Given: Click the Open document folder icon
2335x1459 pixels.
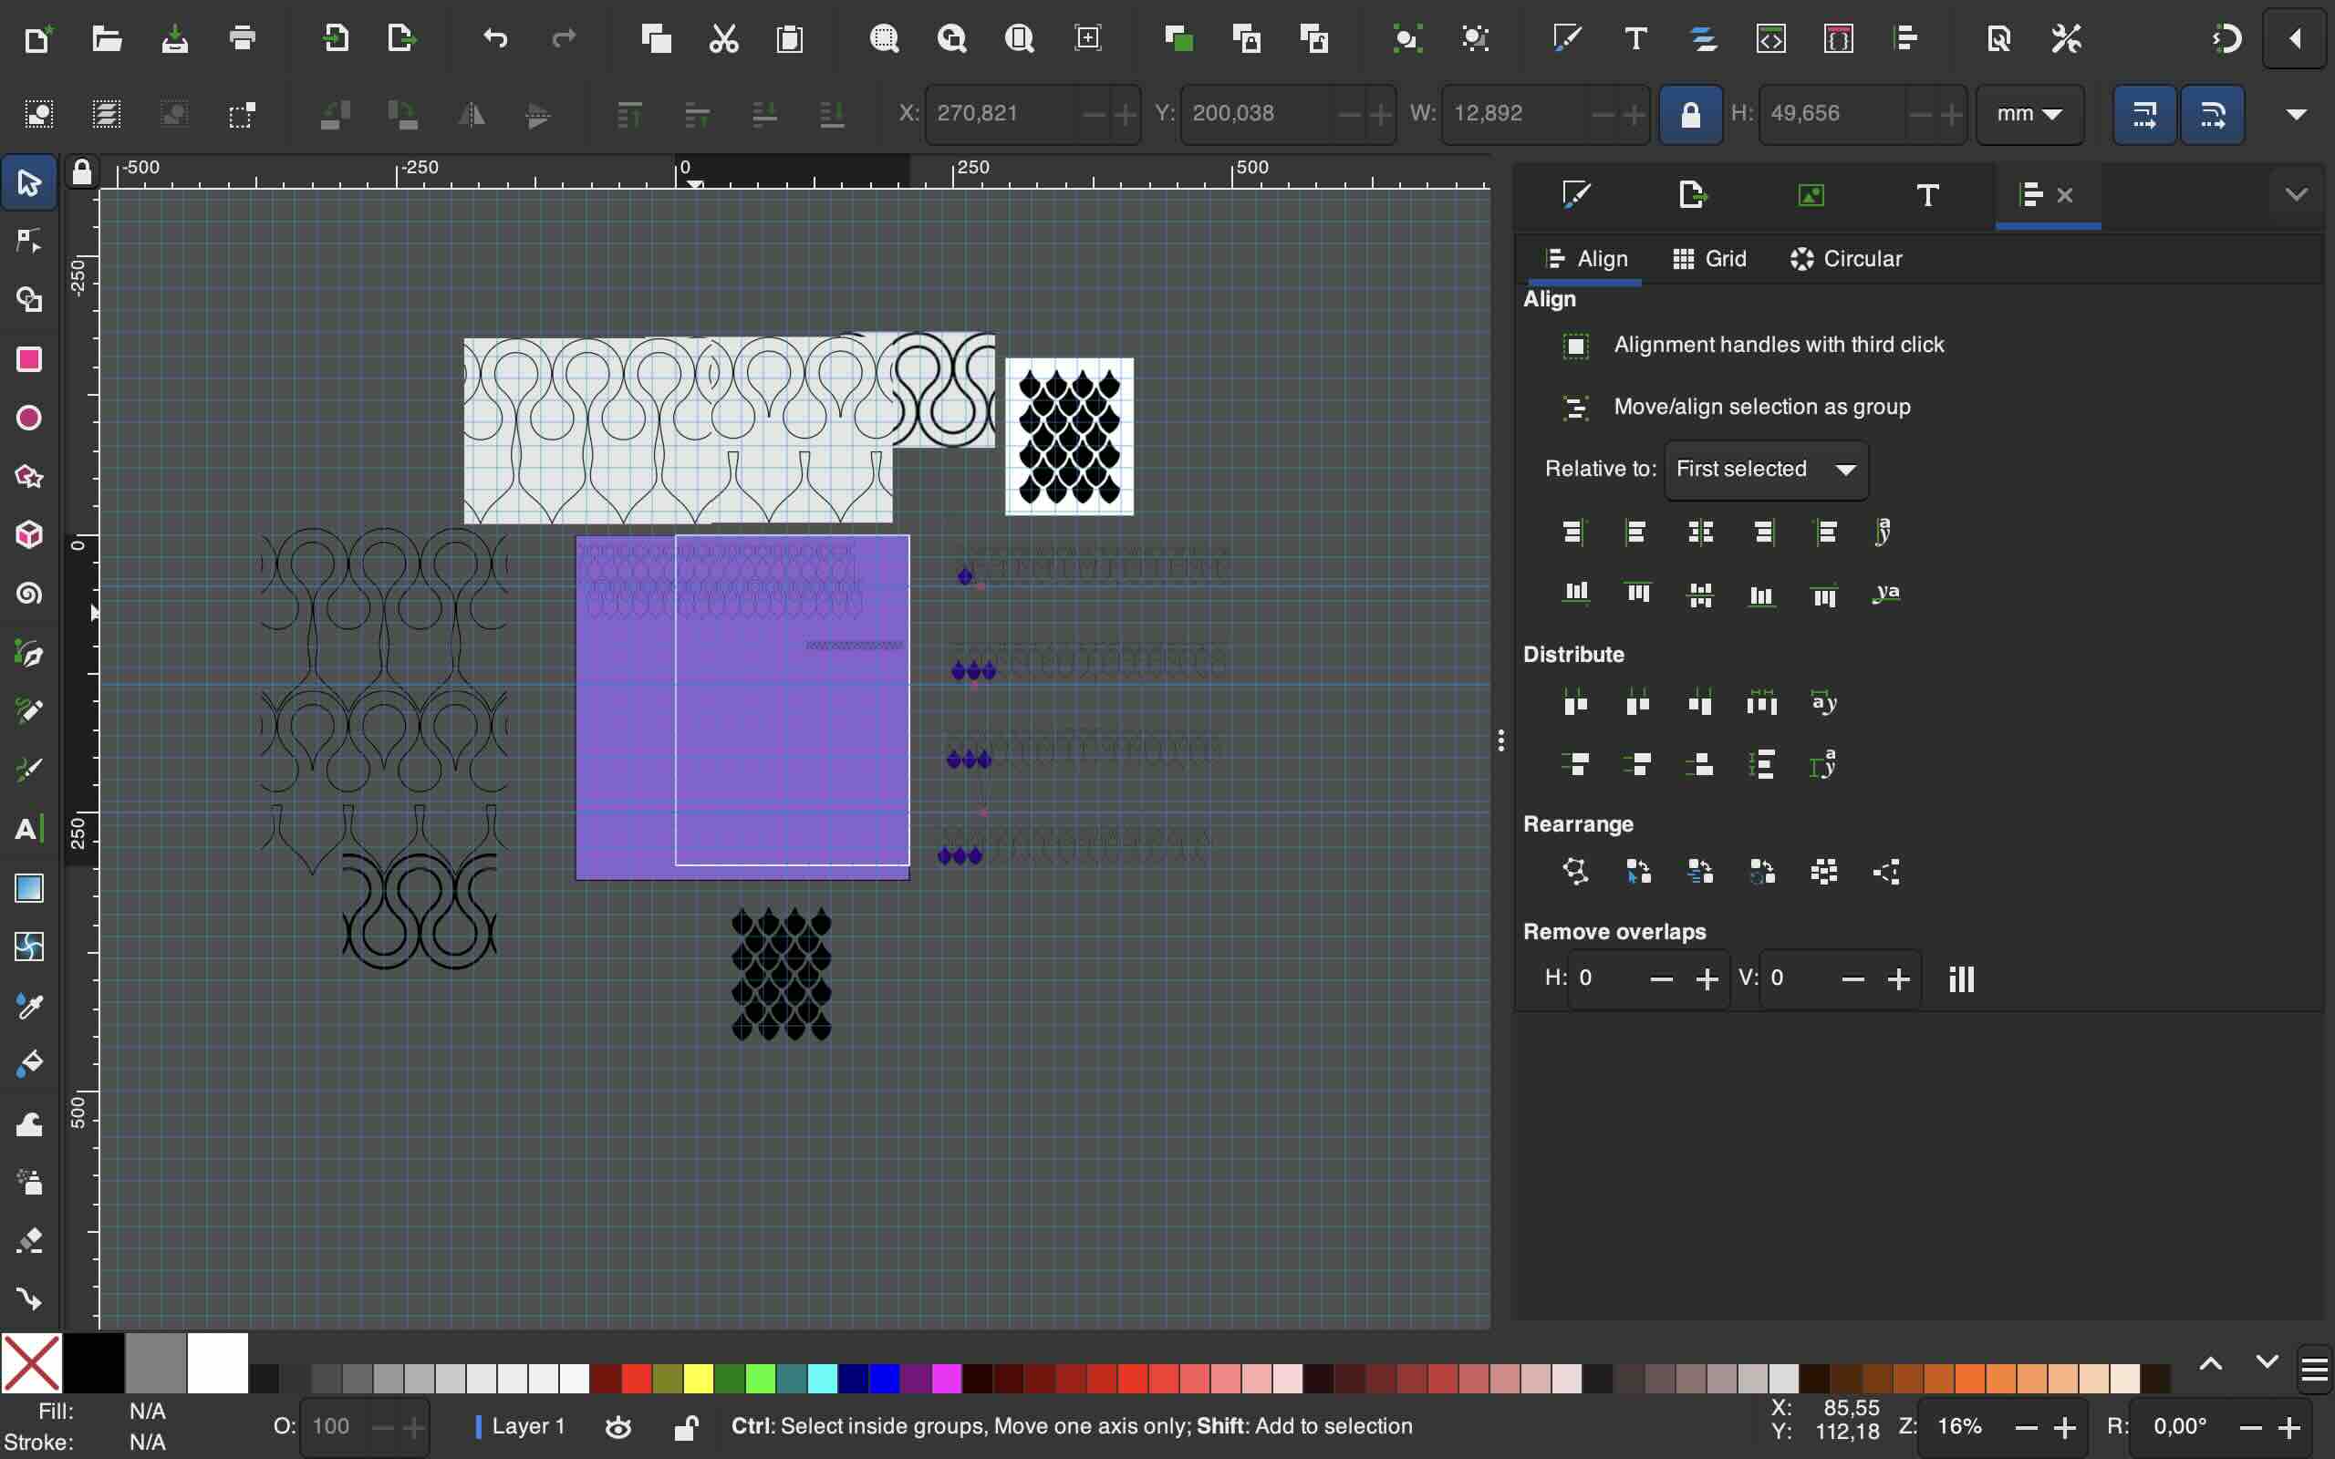Looking at the screenshot, I should coord(106,38).
